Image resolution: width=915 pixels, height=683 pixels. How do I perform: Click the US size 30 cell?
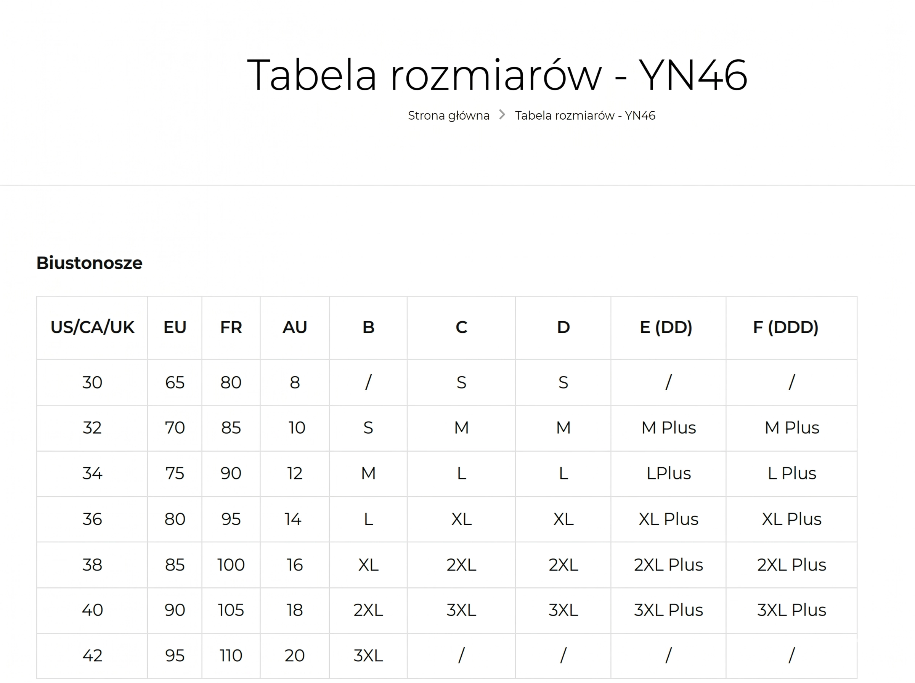(x=92, y=382)
